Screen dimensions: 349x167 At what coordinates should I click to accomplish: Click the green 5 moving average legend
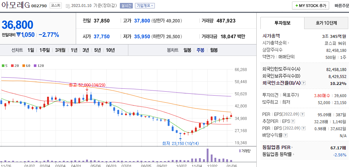(x=4, y=66)
